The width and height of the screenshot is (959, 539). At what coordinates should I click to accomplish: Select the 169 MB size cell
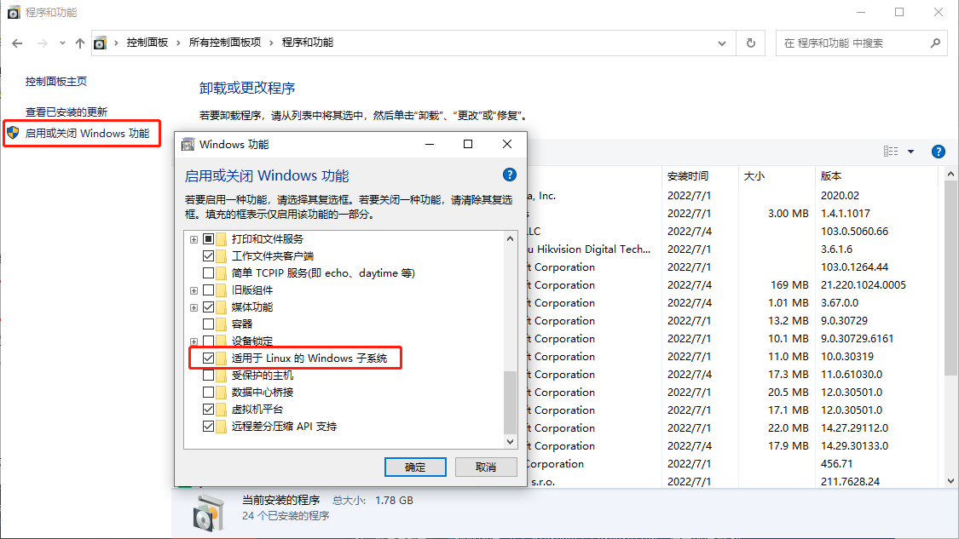789,284
